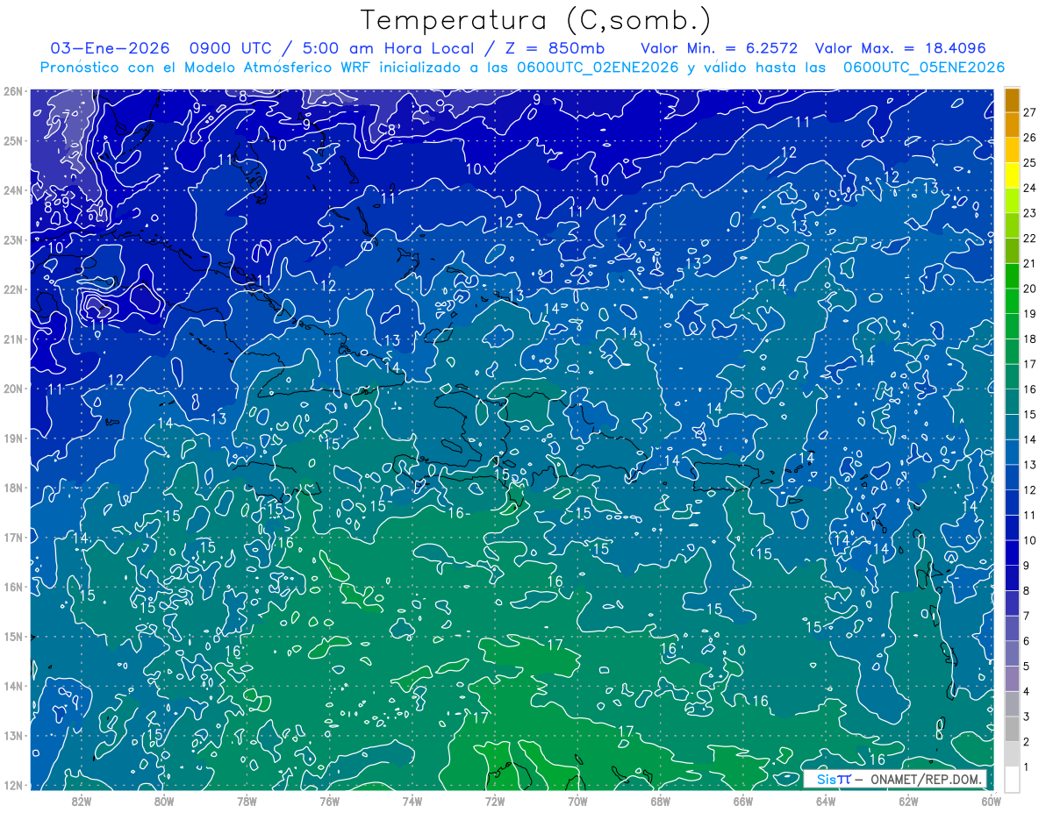Click latitude axis label "18N"
Screen dimensions: 1053x813
12,488
